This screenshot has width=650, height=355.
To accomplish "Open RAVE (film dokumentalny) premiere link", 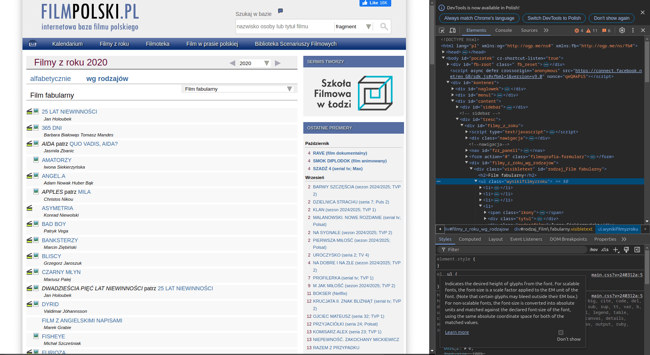I will coord(340,153).
